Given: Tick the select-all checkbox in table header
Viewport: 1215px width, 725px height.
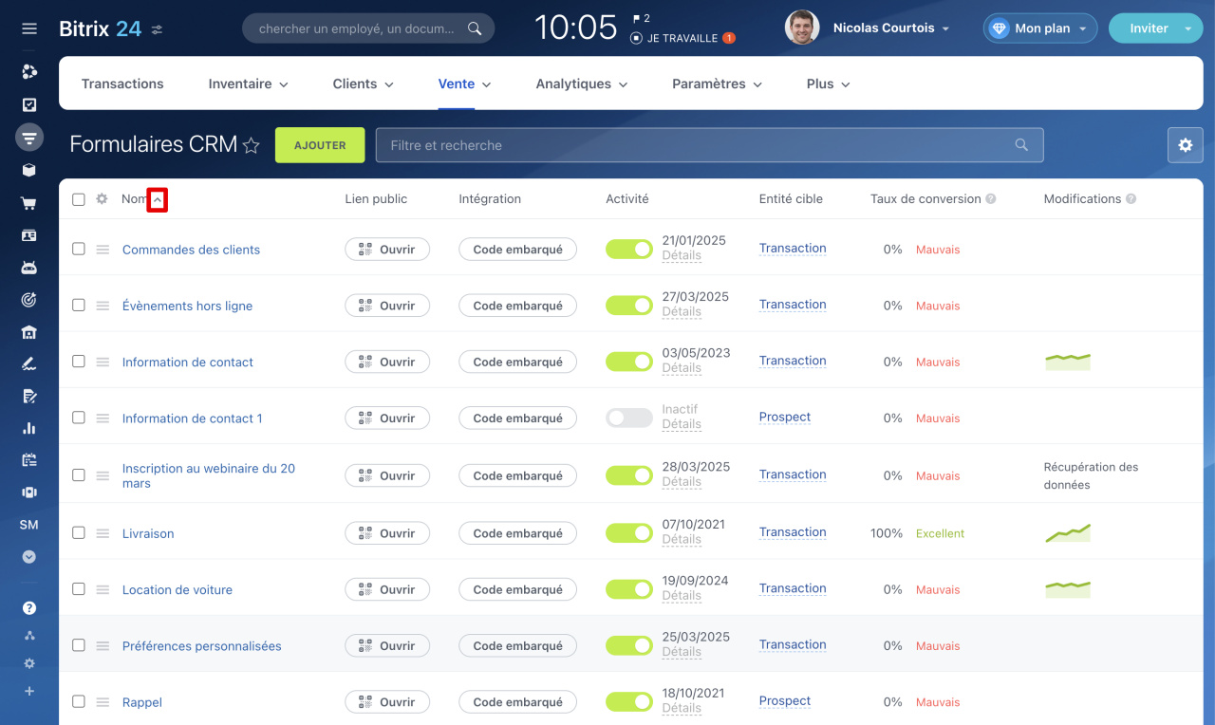Looking at the screenshot, I should [79, 199].
